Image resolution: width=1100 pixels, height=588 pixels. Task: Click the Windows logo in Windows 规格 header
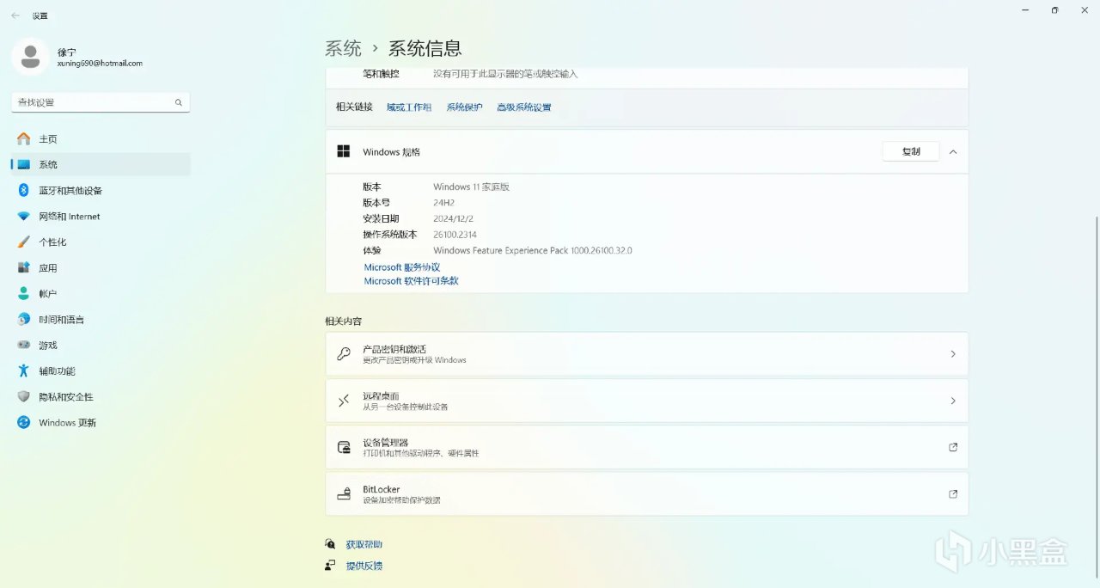tap(344, 151)
